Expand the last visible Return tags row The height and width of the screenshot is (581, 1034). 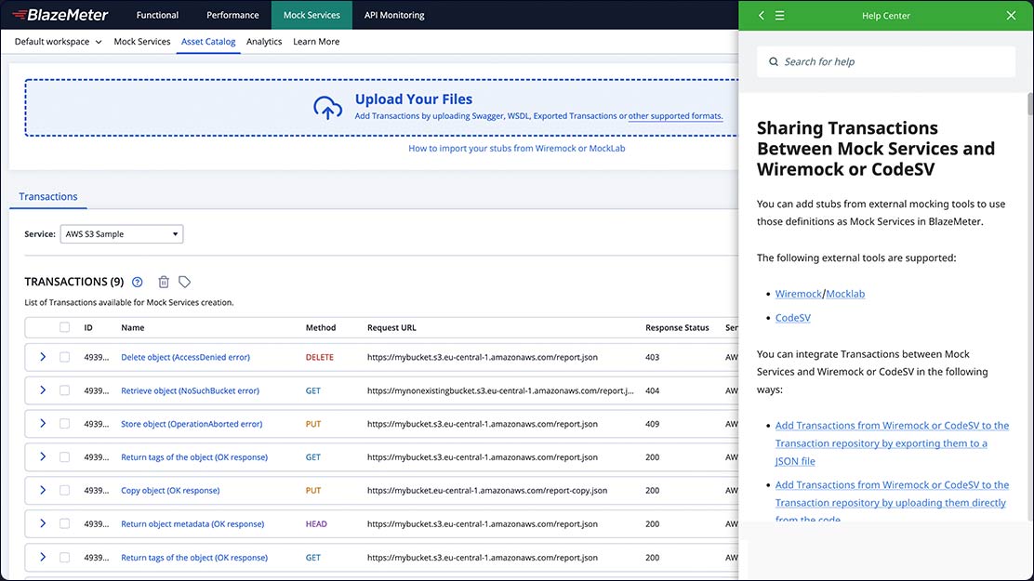pyautogui.click(x=43, y=557)
